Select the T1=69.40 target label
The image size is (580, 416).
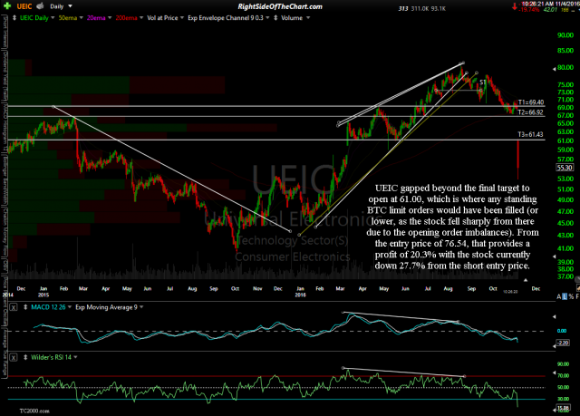(531, 102)
